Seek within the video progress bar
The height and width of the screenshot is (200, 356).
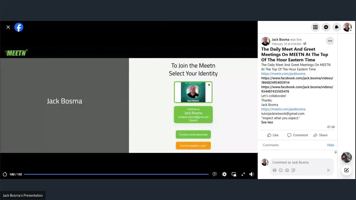coord(116,174)
